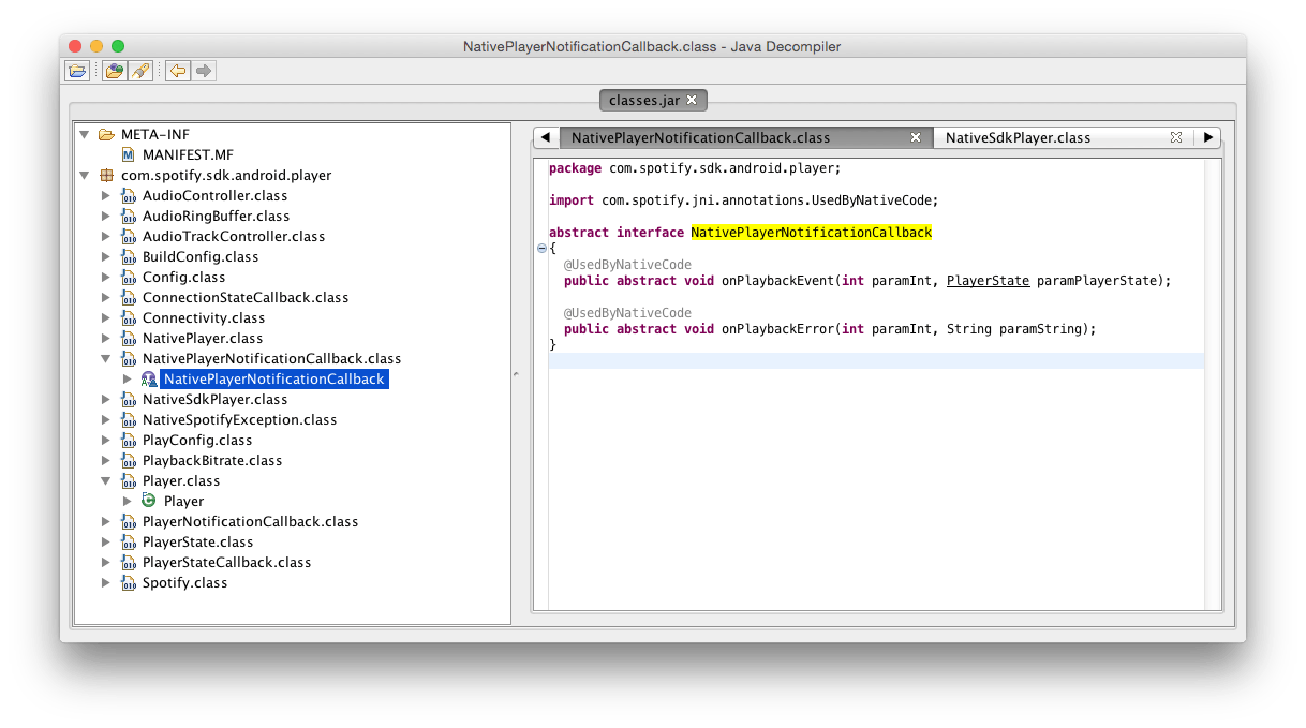
Task: Go forward with the Forward arrow icon
Action: point(204,71)
